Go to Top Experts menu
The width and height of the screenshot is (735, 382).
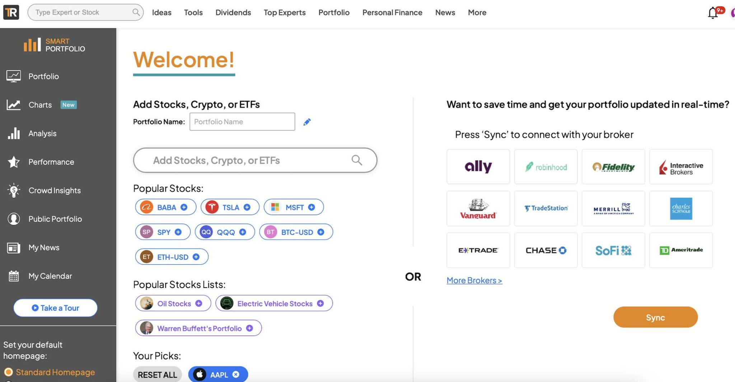285,13
